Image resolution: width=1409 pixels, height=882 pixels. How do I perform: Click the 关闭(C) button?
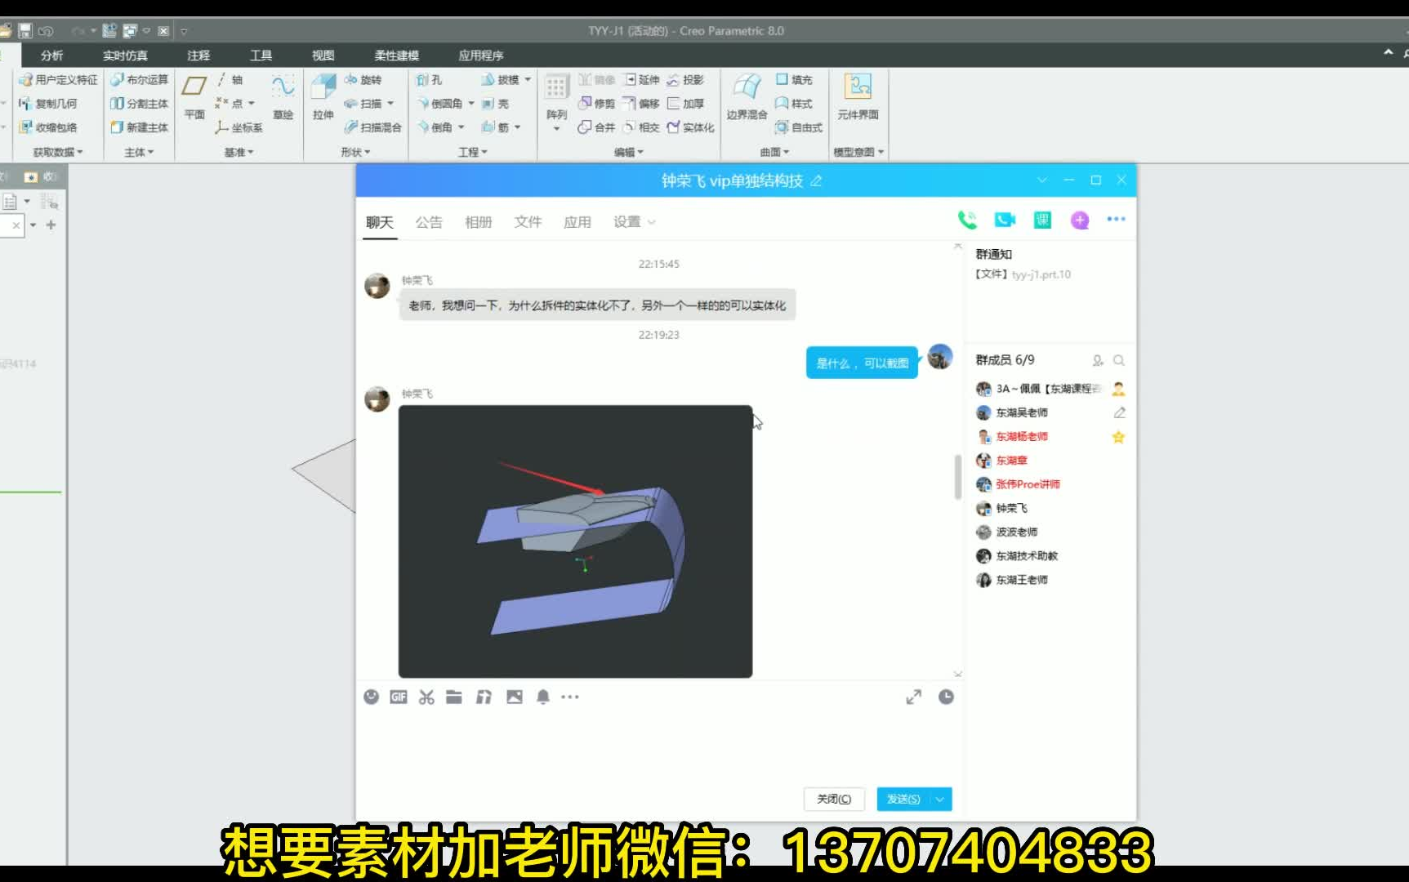[833, 799]
